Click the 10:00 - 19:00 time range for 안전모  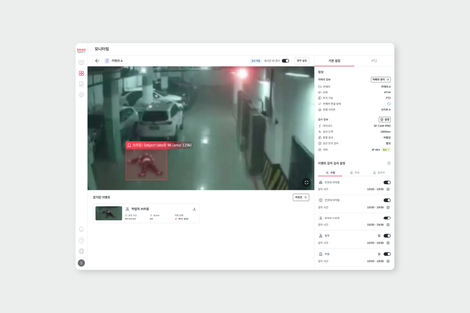tap(375, 189)
